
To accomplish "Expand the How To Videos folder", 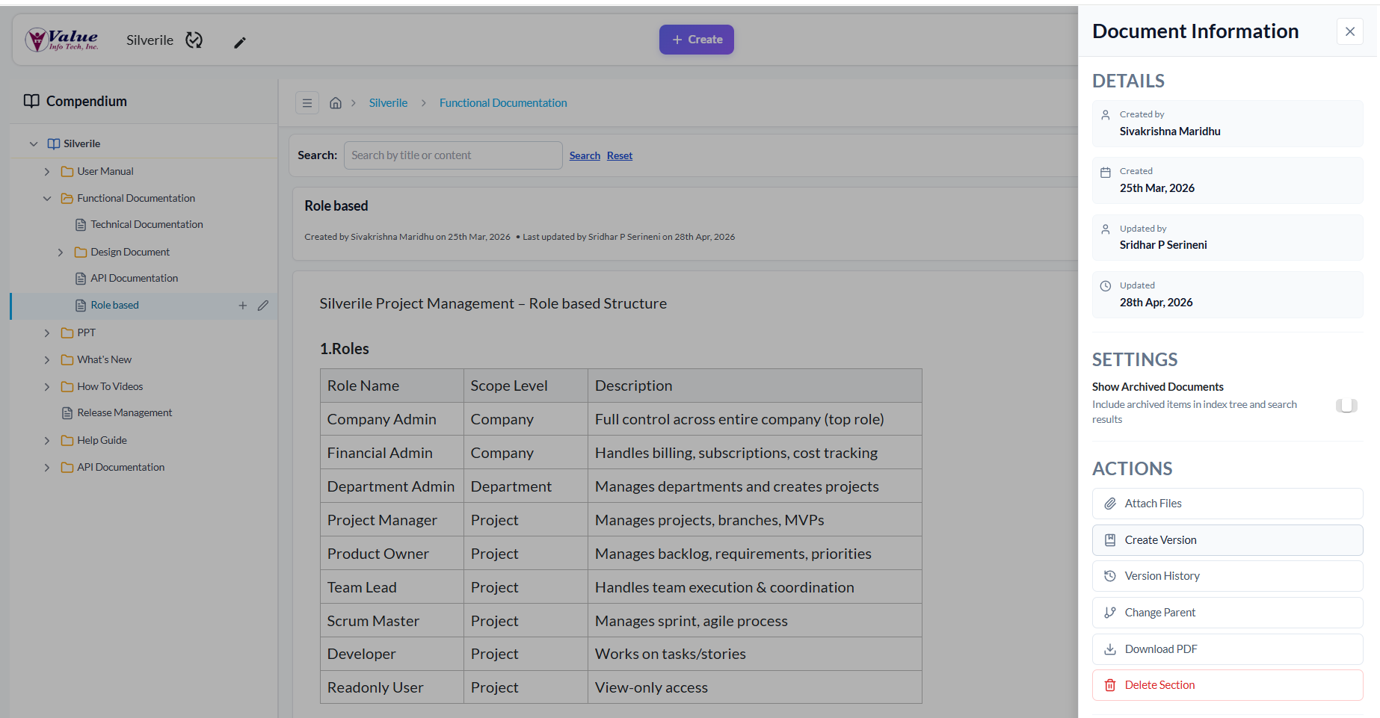I will click(x=47, y=387).
